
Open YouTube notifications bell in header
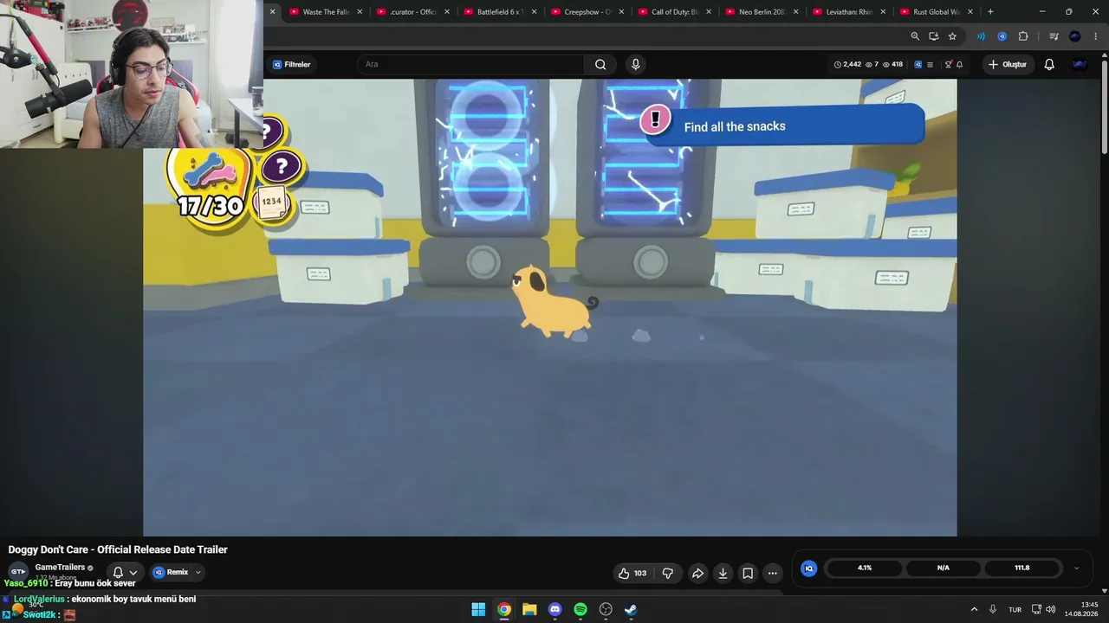1049,64
